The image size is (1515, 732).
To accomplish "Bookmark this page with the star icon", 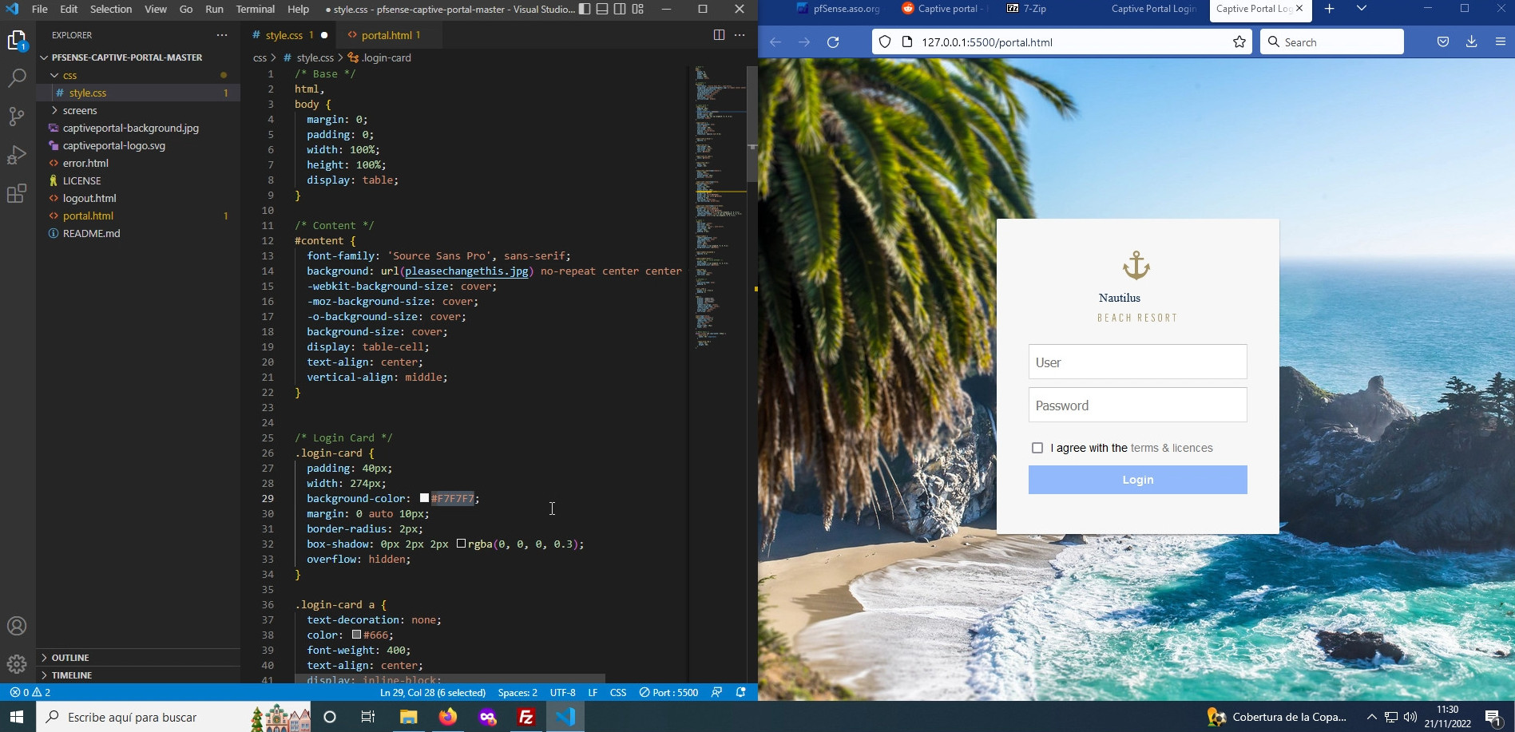I will [x=1239, y=42].
